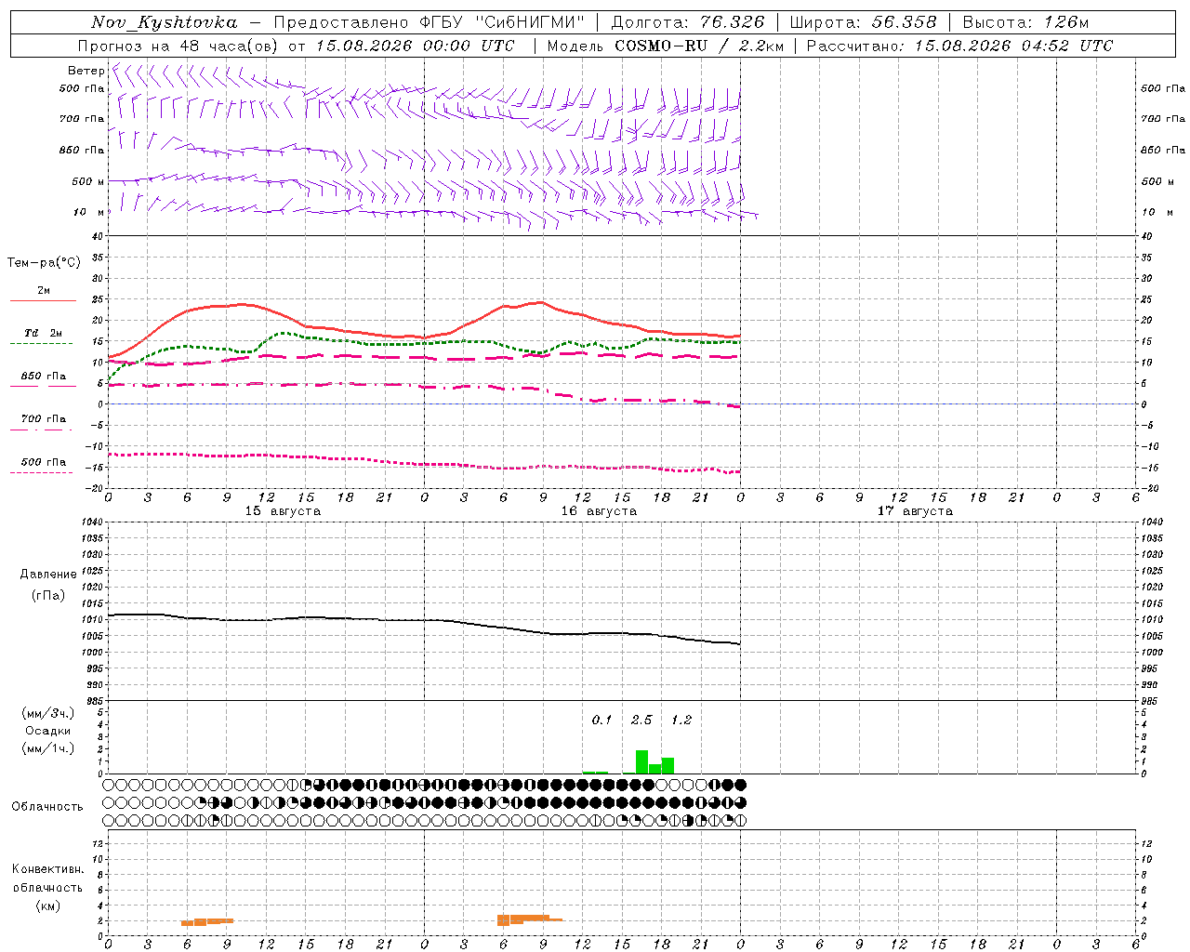The image size is (1190, 952).
Task: Click the 16 августа date label
Action: pyautogui.click(x=599, y=511)
